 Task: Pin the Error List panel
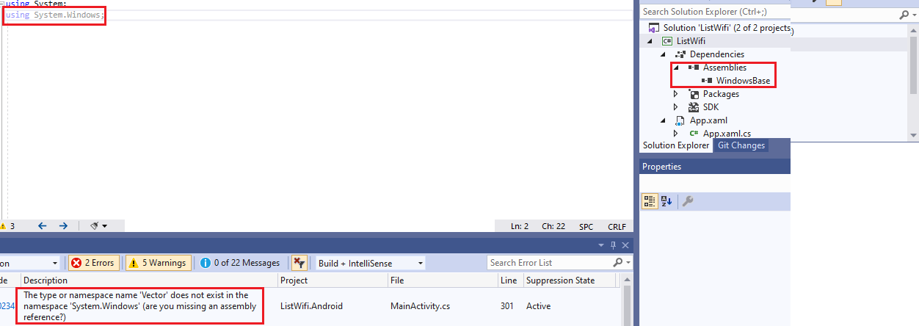[614, 245]
